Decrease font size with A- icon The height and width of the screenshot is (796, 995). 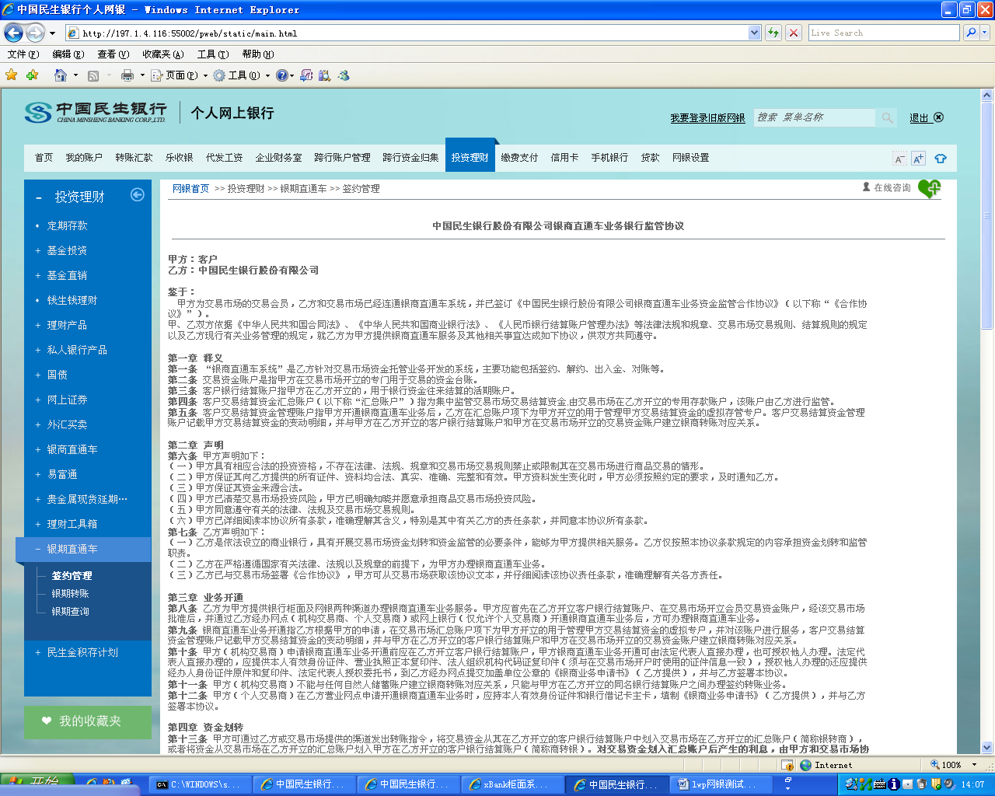click(899, 158)
